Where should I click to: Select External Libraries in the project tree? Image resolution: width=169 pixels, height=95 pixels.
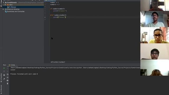click(x=13, y=9)
